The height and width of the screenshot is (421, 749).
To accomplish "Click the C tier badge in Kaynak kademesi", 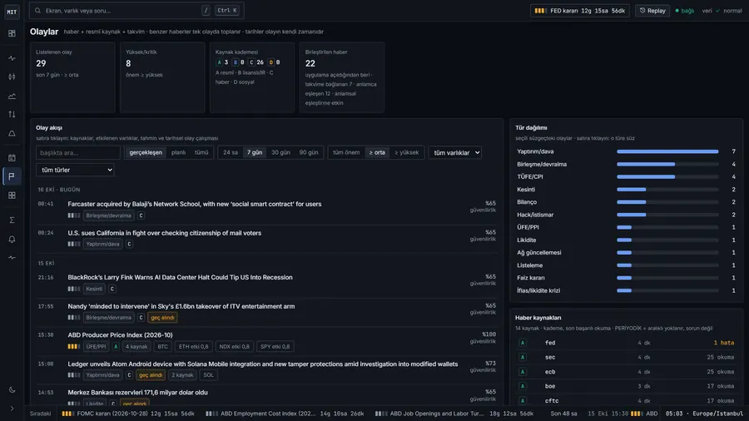I will [x=251, y=62].
